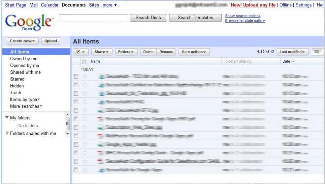325x184 pixels.
Task: Click the folder pane scrollbar down arrow
Action: pyautogui.click(x=67, y=134)
